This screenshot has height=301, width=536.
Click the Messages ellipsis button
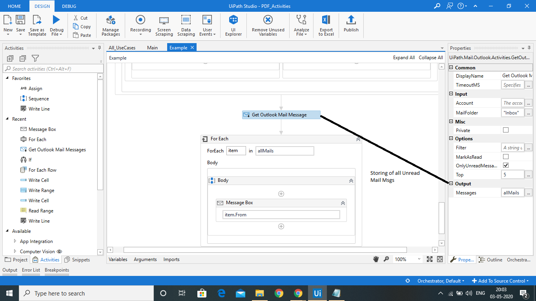tap(529, 192)
